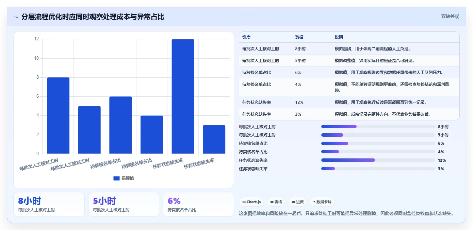Viewport: 473px width, 230px height.
Task: Click 待复核名单占比 in the table's 6% row
Action: click(257, 73)
